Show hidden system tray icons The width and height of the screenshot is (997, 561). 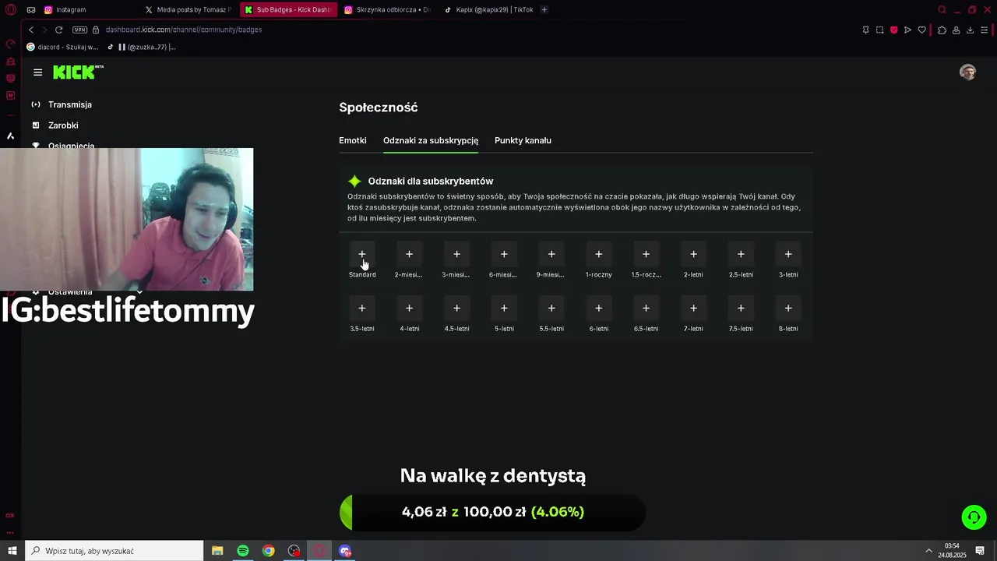point(928,551)
